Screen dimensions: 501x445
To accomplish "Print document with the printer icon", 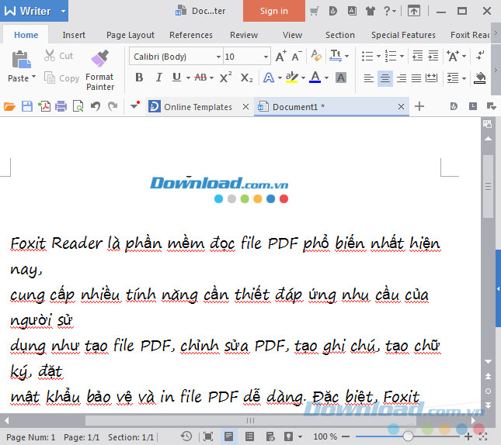I will (x=61, y=106).
